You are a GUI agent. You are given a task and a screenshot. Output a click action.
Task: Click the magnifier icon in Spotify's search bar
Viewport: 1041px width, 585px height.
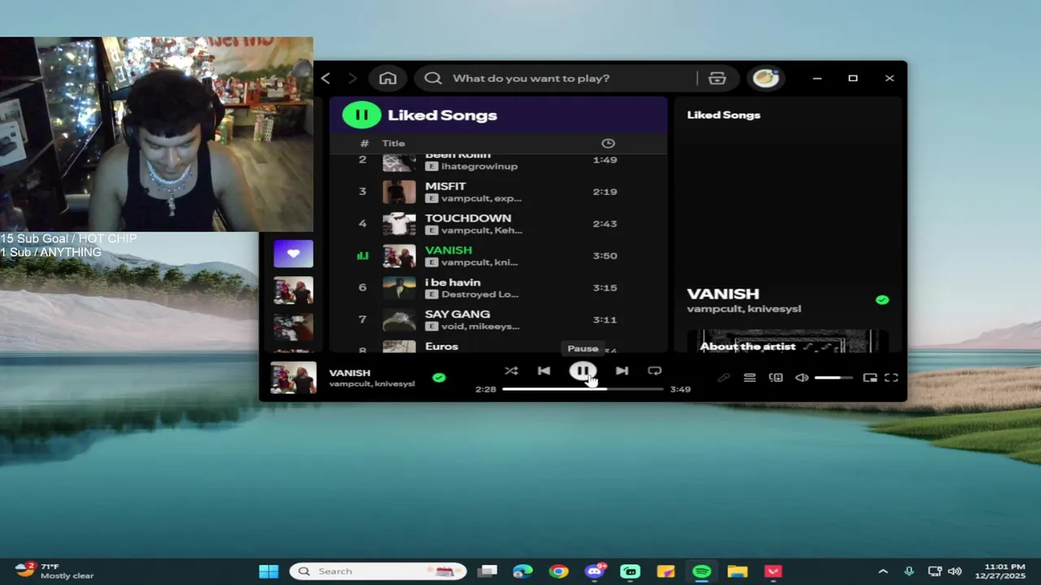pos(433,78)
